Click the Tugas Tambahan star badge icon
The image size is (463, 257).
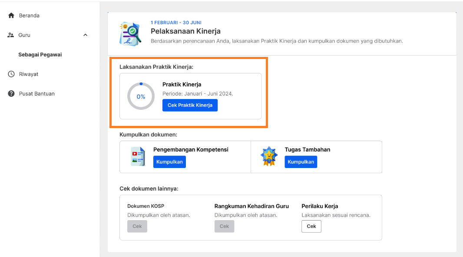pyautogui.click(x=269, y=156)
